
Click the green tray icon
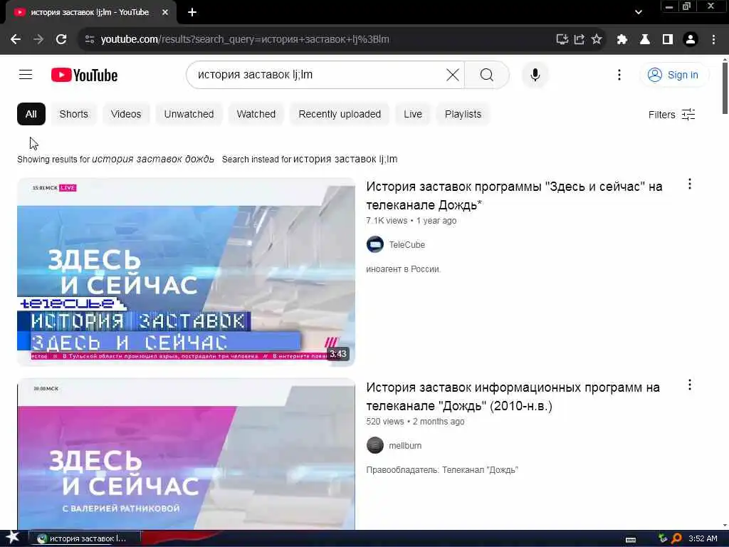(x=663, y=538)
